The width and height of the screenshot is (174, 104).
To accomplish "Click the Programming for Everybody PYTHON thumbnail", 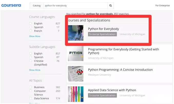I will (76, 53).
